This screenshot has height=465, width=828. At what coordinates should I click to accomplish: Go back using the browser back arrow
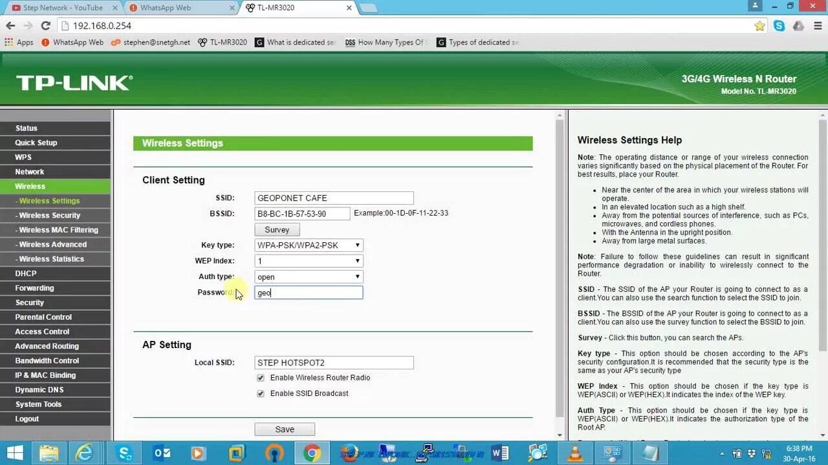[x=10, y=26]
